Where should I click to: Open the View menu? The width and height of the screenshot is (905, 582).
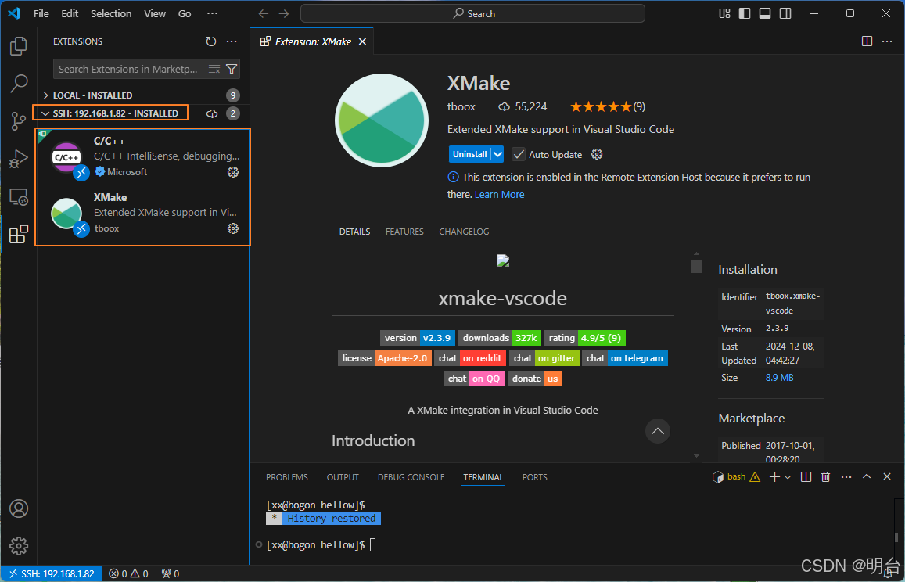(x=155, y=14)
